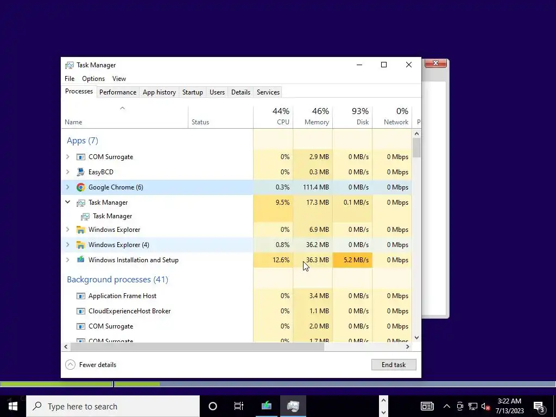Screen dimensions: 556x417
Task: Switch to the Details tab
Action: coord(241,92)
